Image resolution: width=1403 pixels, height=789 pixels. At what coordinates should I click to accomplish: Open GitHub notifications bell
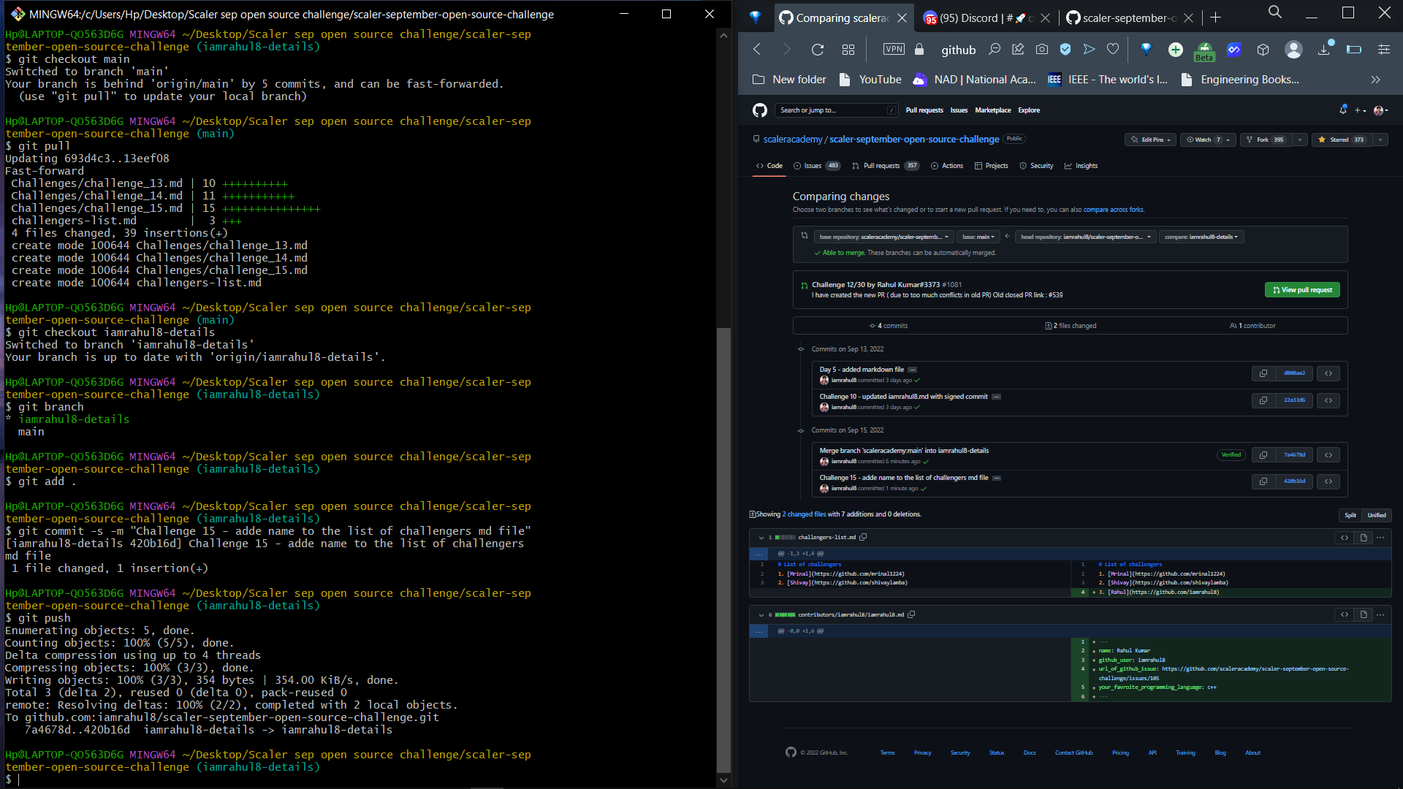click(1342, 110)
